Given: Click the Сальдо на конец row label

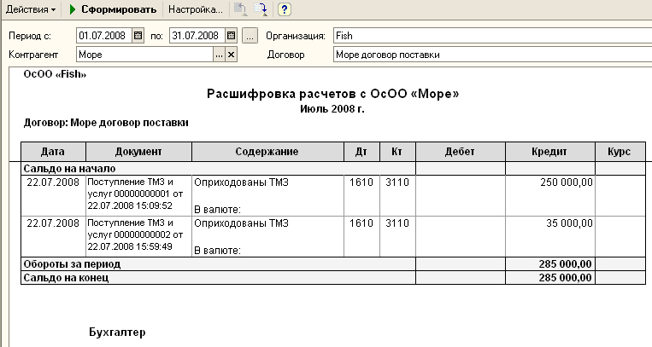Looking at the screenshot, I should 66,278.
